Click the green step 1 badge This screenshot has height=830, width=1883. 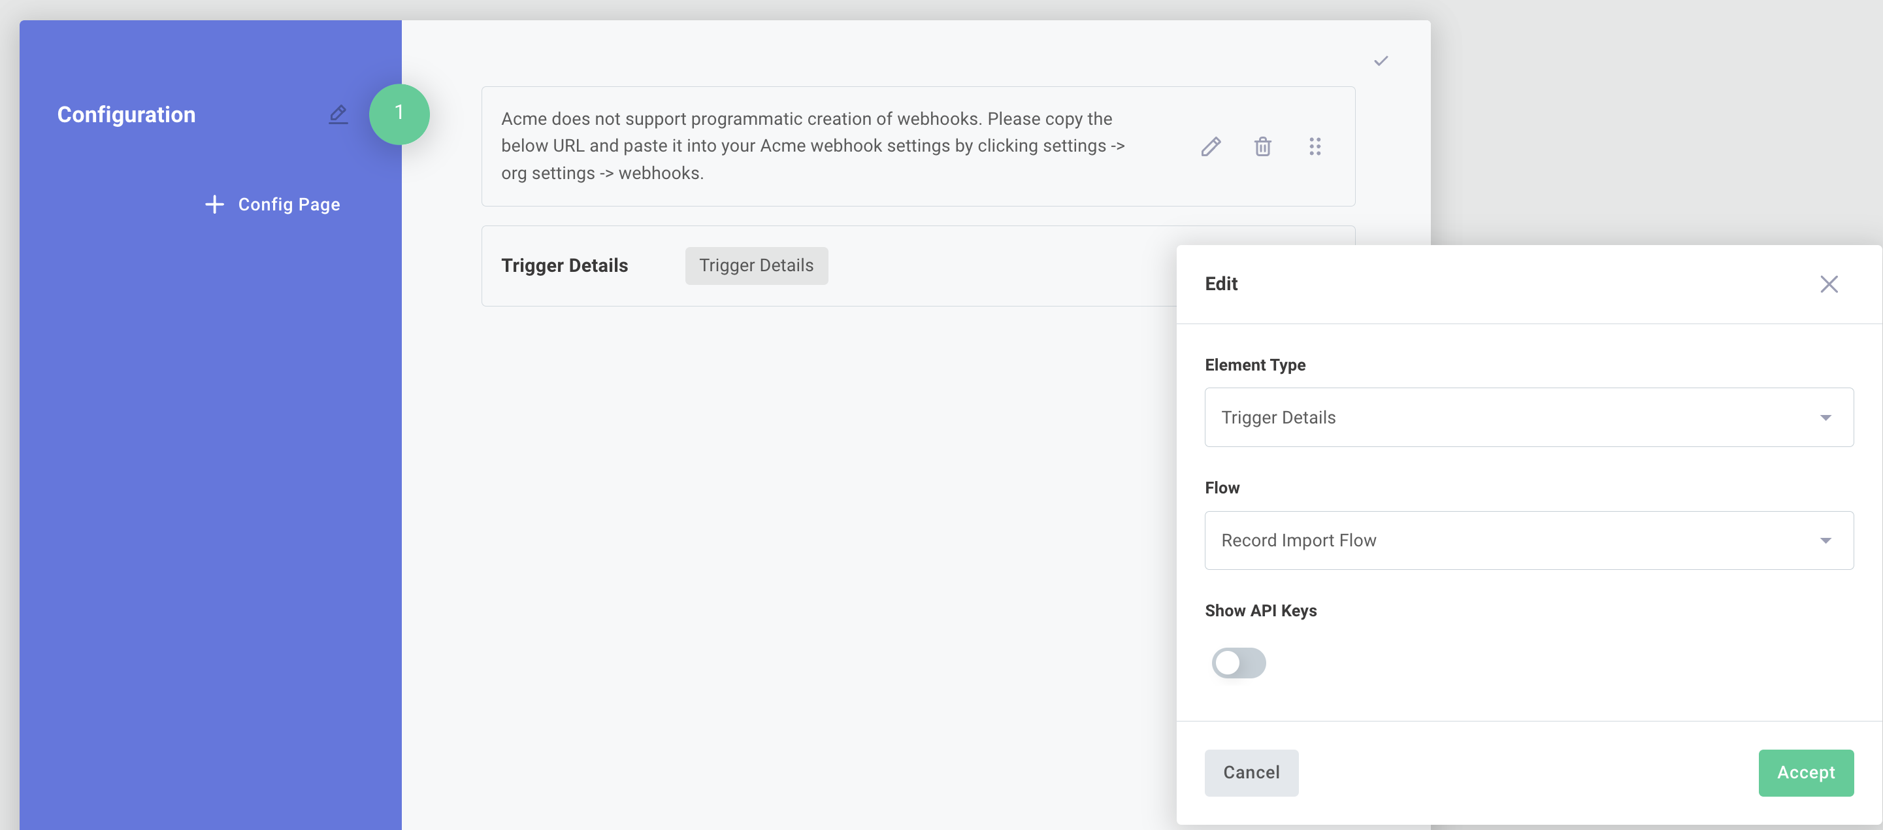click(x=399, y=113)
